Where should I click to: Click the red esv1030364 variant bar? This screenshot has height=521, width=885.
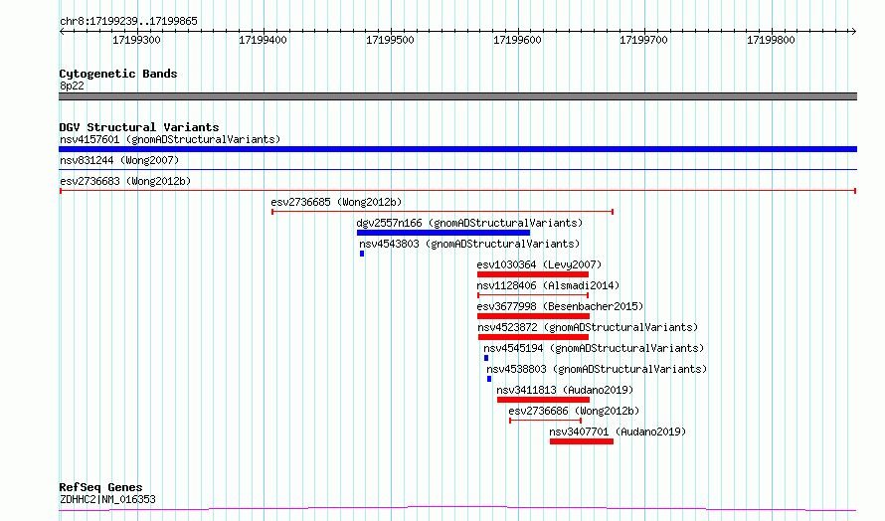pyautogui.click(x=533, y=274)
